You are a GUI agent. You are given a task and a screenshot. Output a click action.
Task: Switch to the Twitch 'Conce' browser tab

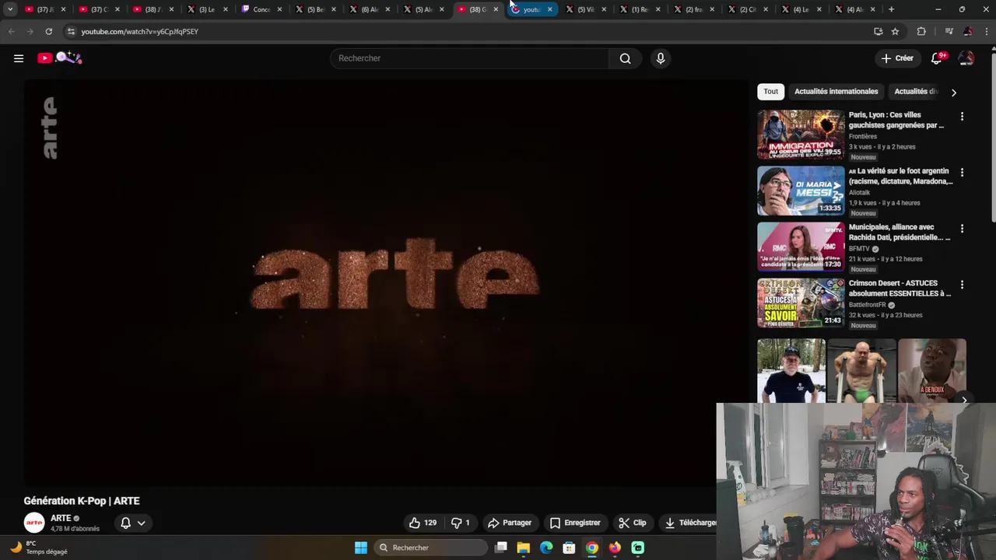coord(261,9)
